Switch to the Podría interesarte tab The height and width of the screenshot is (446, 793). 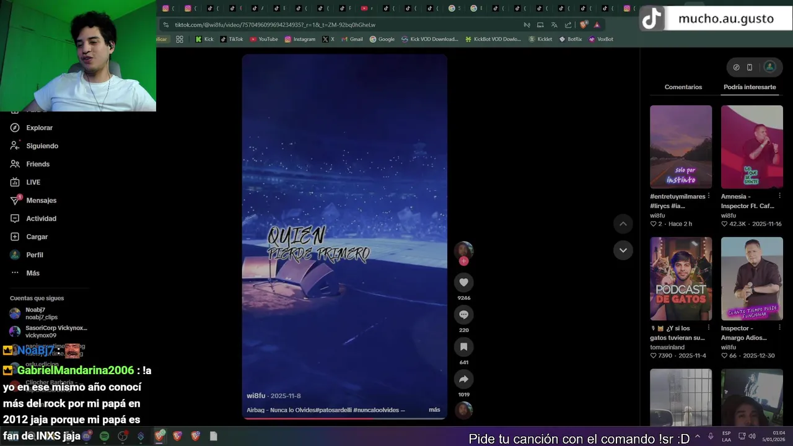(750, 87)
